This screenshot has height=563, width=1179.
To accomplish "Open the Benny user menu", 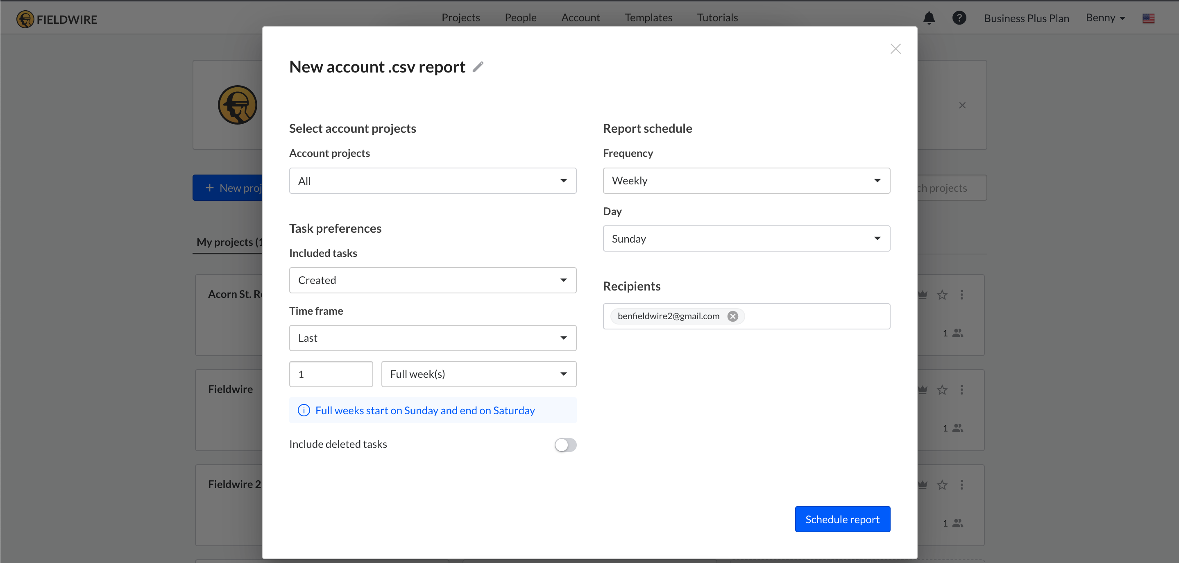I will tap(1105, 18).
